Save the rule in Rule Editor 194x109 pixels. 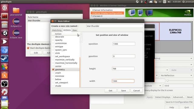pos(123,91)
